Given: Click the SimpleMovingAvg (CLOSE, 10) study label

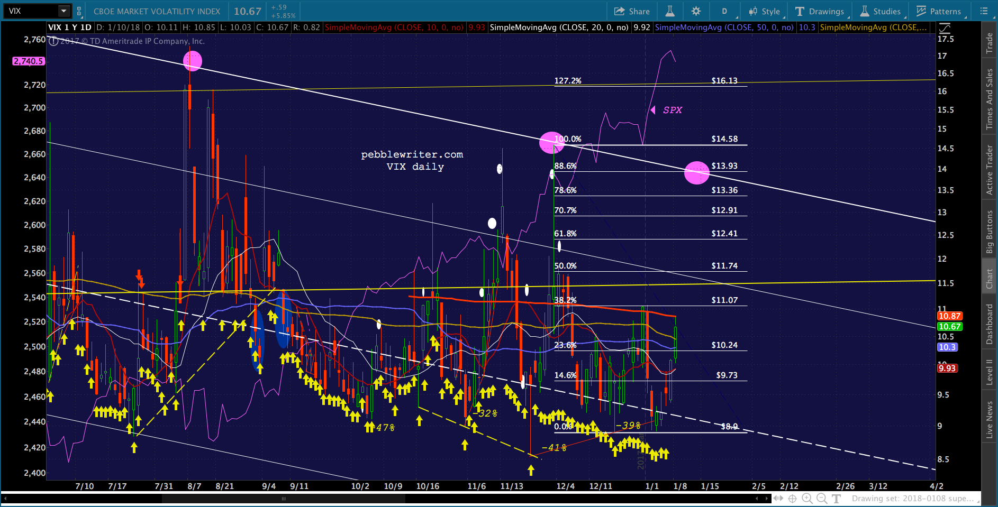Looking at the screenshot, I should [x=394, y=27].
